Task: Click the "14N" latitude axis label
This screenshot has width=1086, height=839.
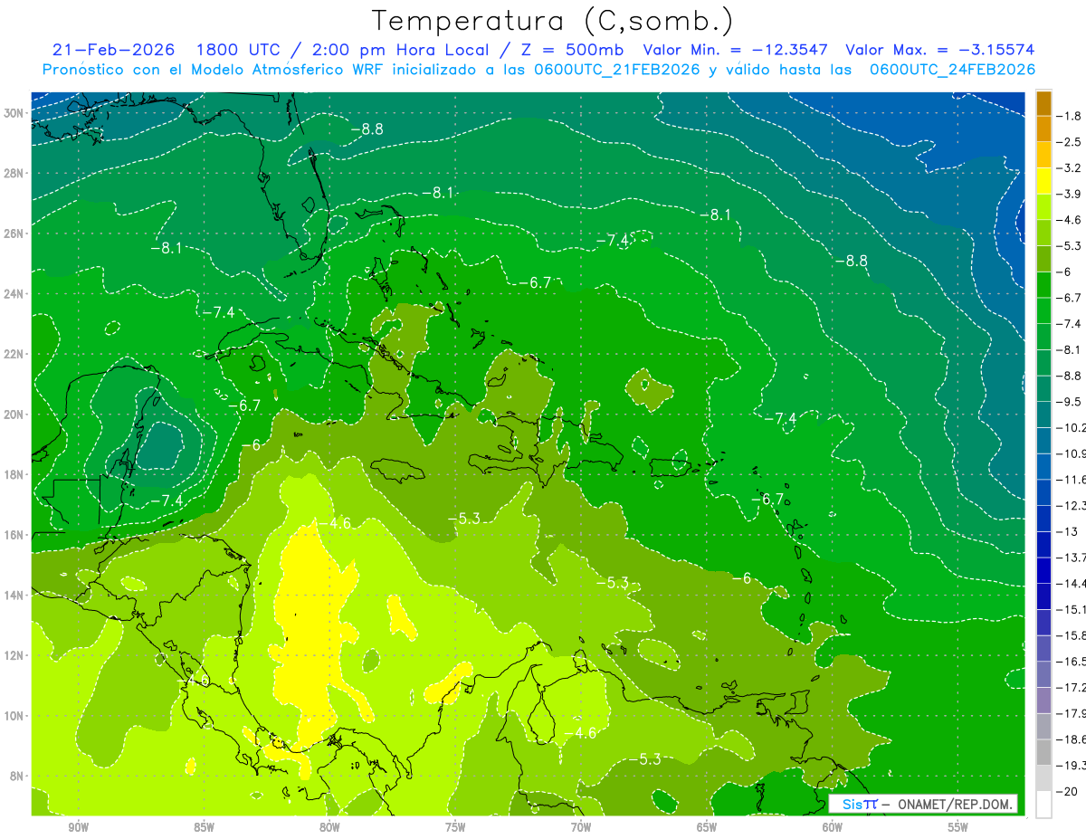Action: point(14,595)
